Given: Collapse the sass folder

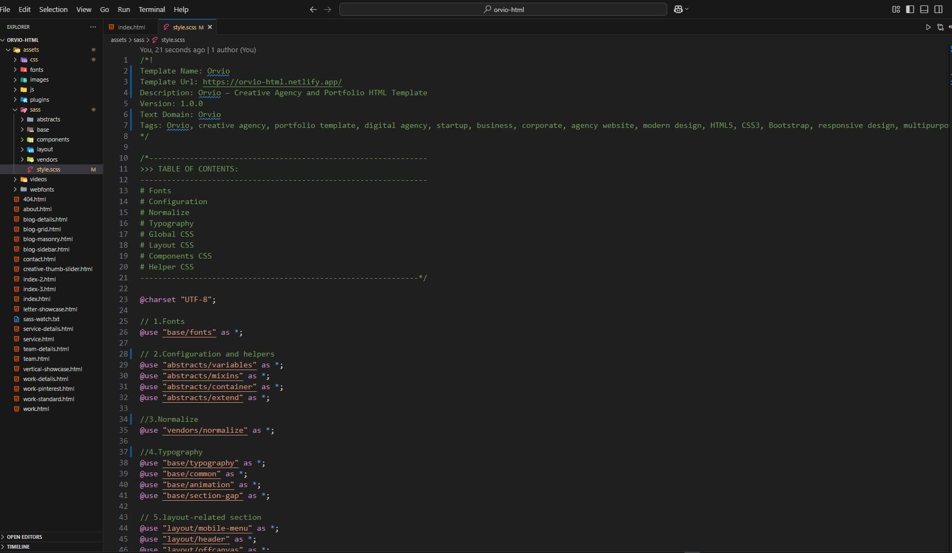Looking at the screenshot, I should click(51, 109).
